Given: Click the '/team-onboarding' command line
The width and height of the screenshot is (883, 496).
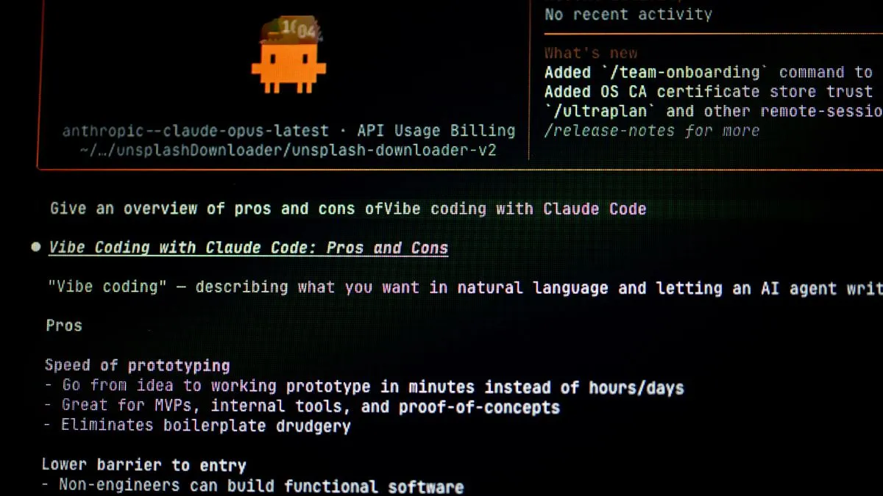Looking at the screenshot, I should (x=709, y=72).
